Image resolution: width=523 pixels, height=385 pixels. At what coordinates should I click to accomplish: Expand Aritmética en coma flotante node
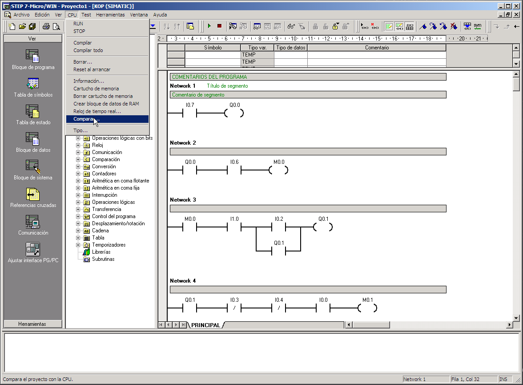pos(78,181)
